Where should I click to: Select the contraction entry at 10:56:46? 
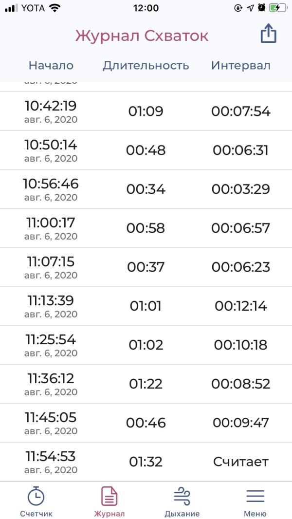[x=146, y=189]
